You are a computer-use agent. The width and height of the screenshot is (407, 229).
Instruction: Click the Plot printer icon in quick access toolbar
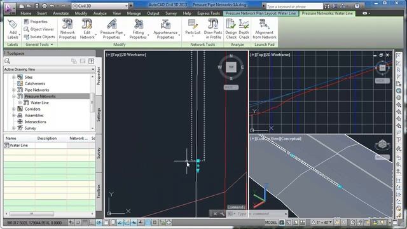point(45,6)
